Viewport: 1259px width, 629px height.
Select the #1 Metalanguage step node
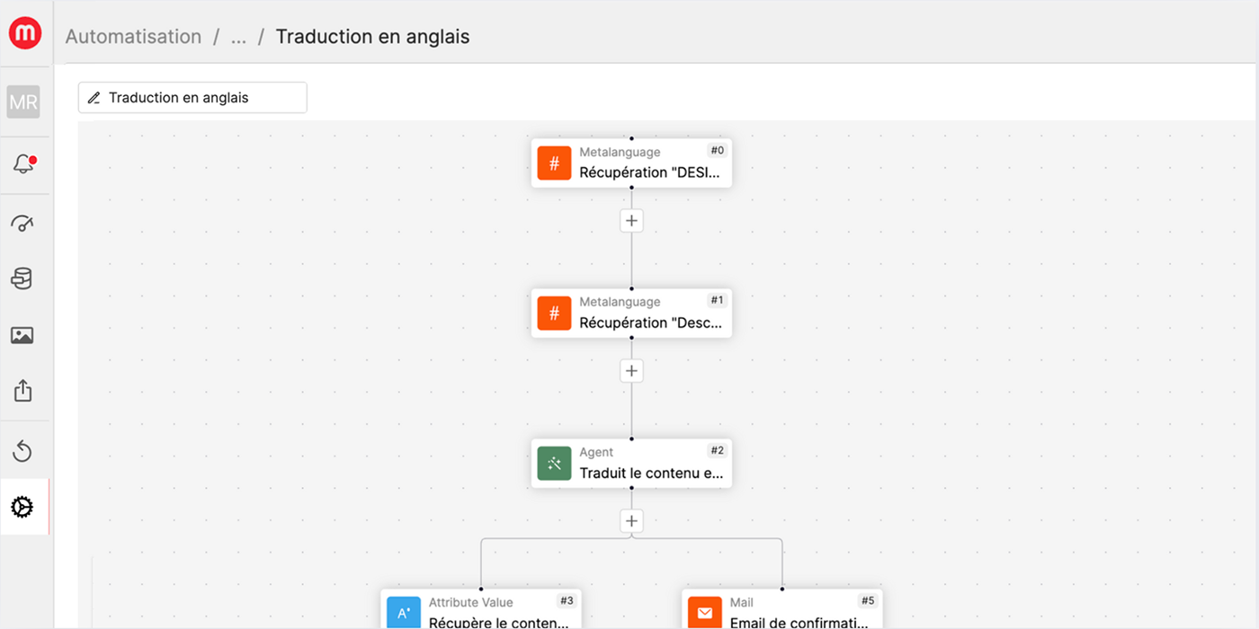click(x=631, y=313)
